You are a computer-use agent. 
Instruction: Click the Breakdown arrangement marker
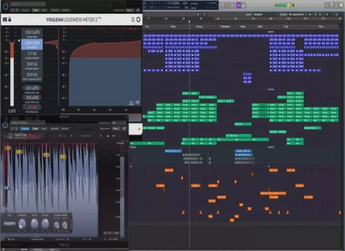click(x=225, y=27)
